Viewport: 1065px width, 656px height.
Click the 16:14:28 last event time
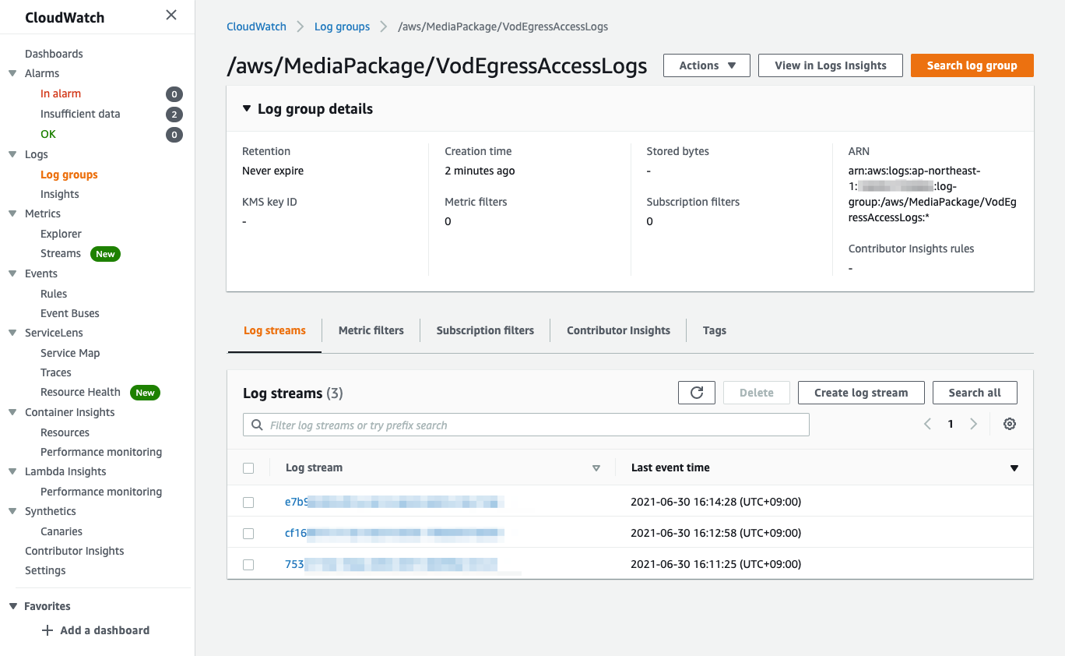pos(715,502)
